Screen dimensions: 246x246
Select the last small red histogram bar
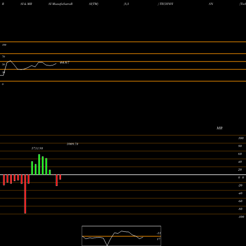(60, 177)
